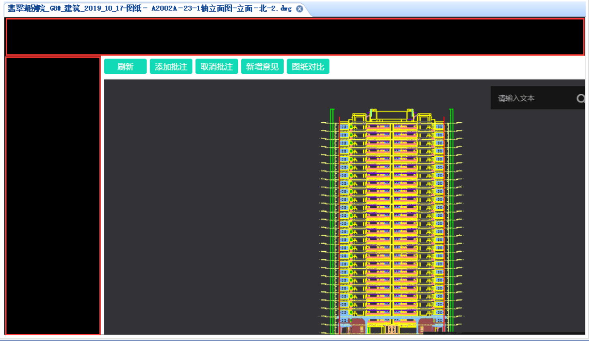Click the ground-floor central entrance of building
Image resolution: width=589 pixels, height=341 pixels.
[392, 330]
